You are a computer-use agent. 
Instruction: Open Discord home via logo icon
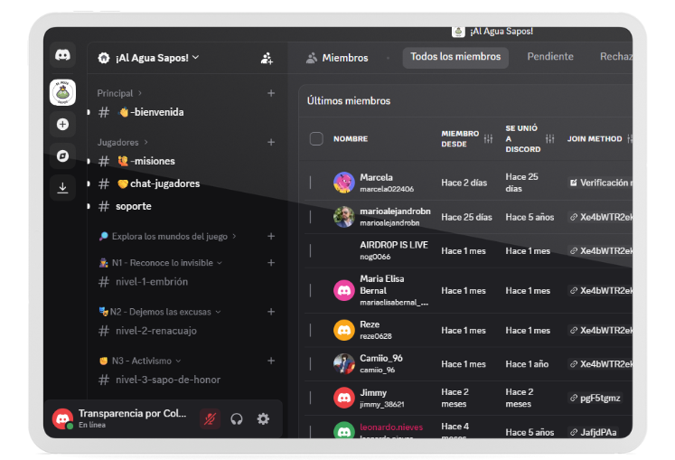[x=62, y=56]
